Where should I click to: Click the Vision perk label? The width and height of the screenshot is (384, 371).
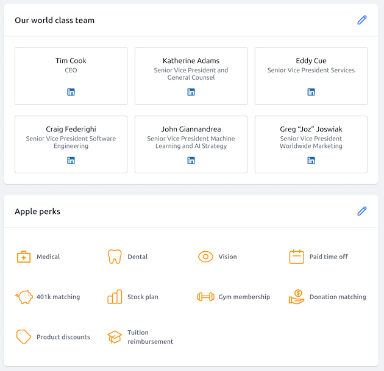coord(227,257)
